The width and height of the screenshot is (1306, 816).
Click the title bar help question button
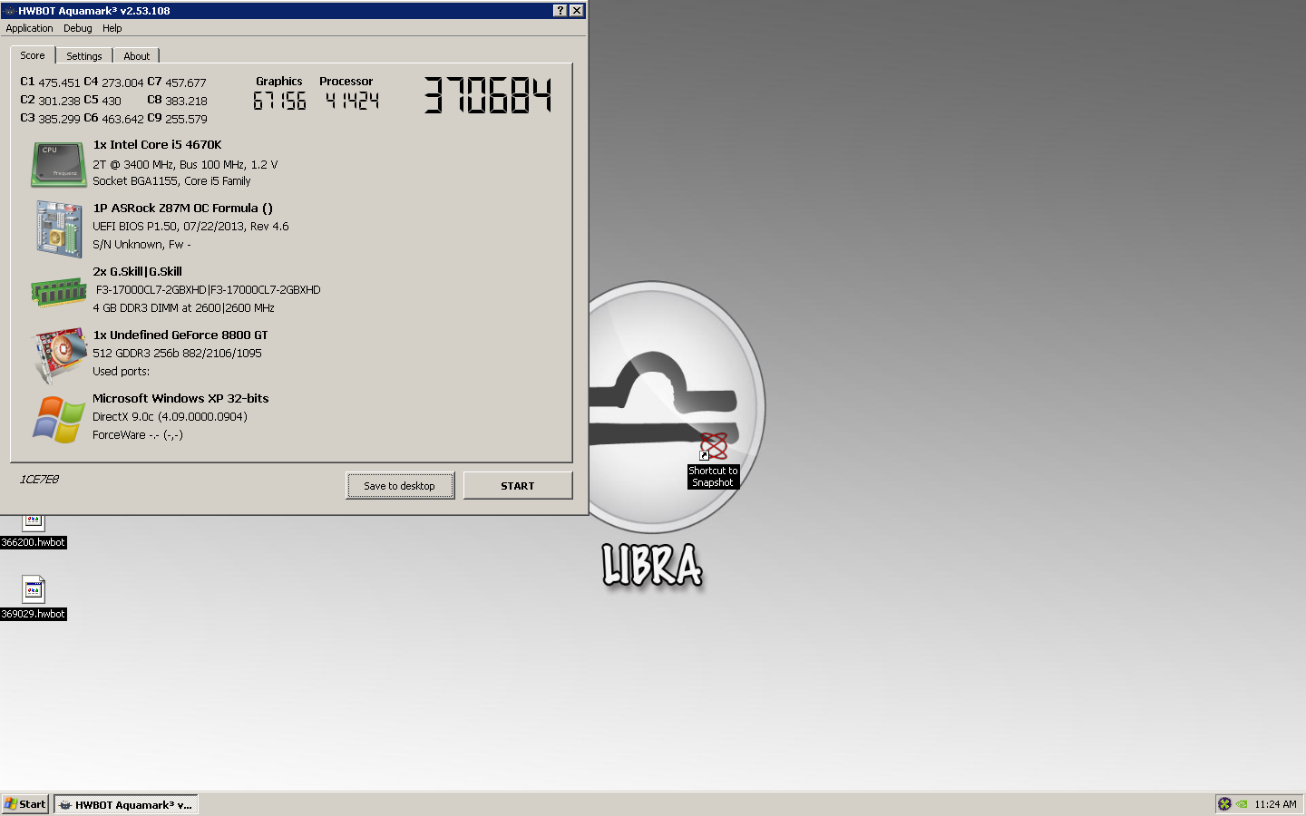(x=560, y=11)
